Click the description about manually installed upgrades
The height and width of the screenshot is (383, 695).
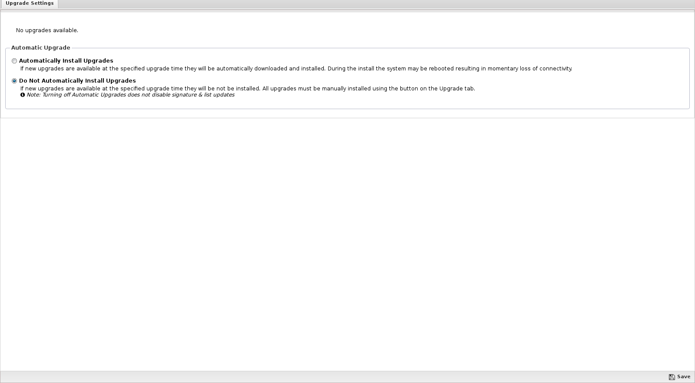(247, 89)
